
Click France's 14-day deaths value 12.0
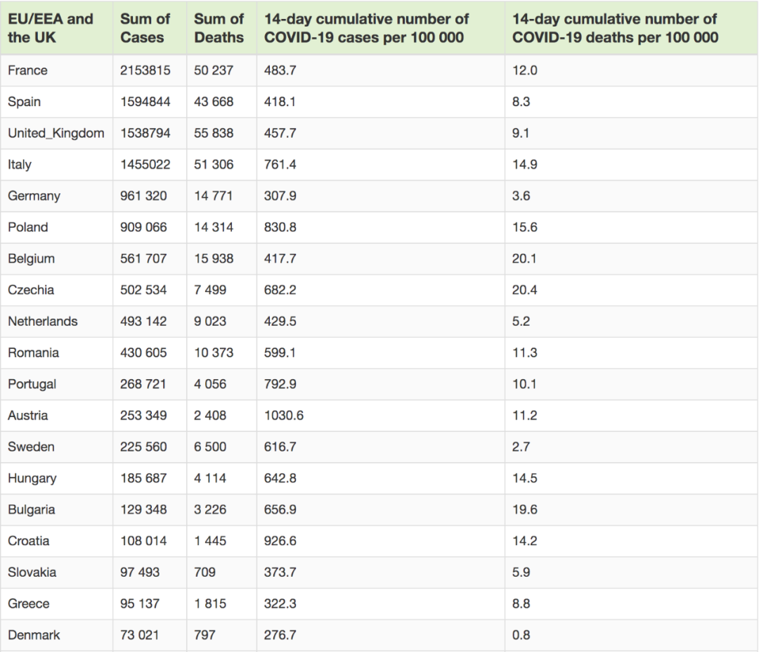(x=525, y=70)
